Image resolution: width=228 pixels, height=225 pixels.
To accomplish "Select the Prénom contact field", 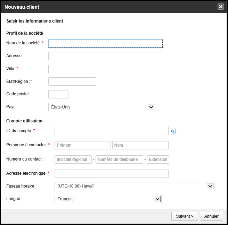I will pos(83,145).
